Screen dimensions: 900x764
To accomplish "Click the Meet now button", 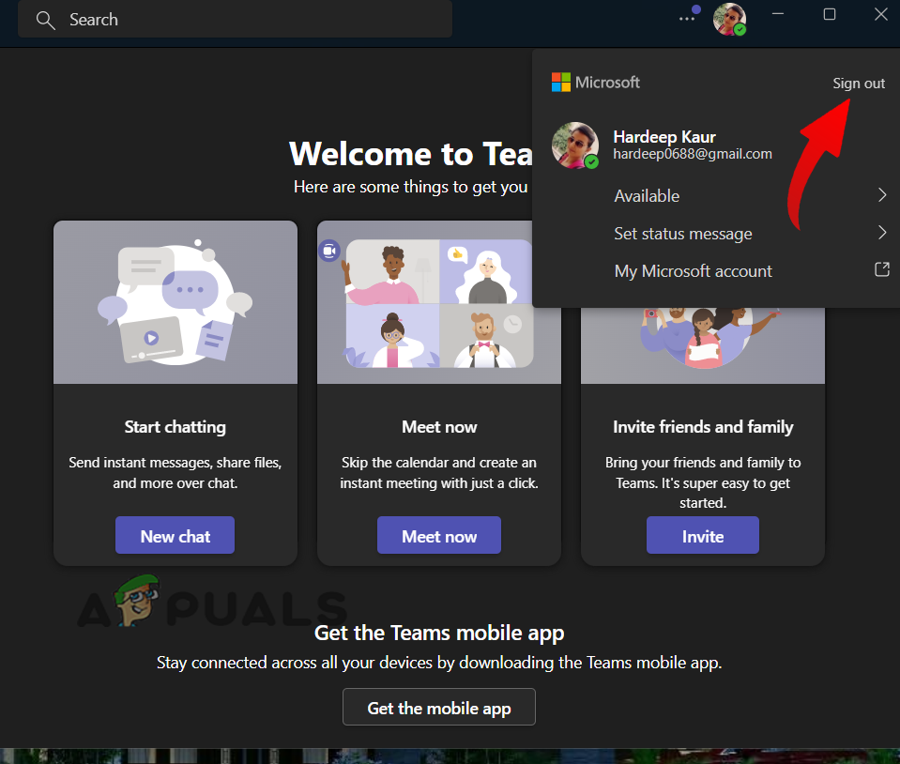I will (439, 536).
